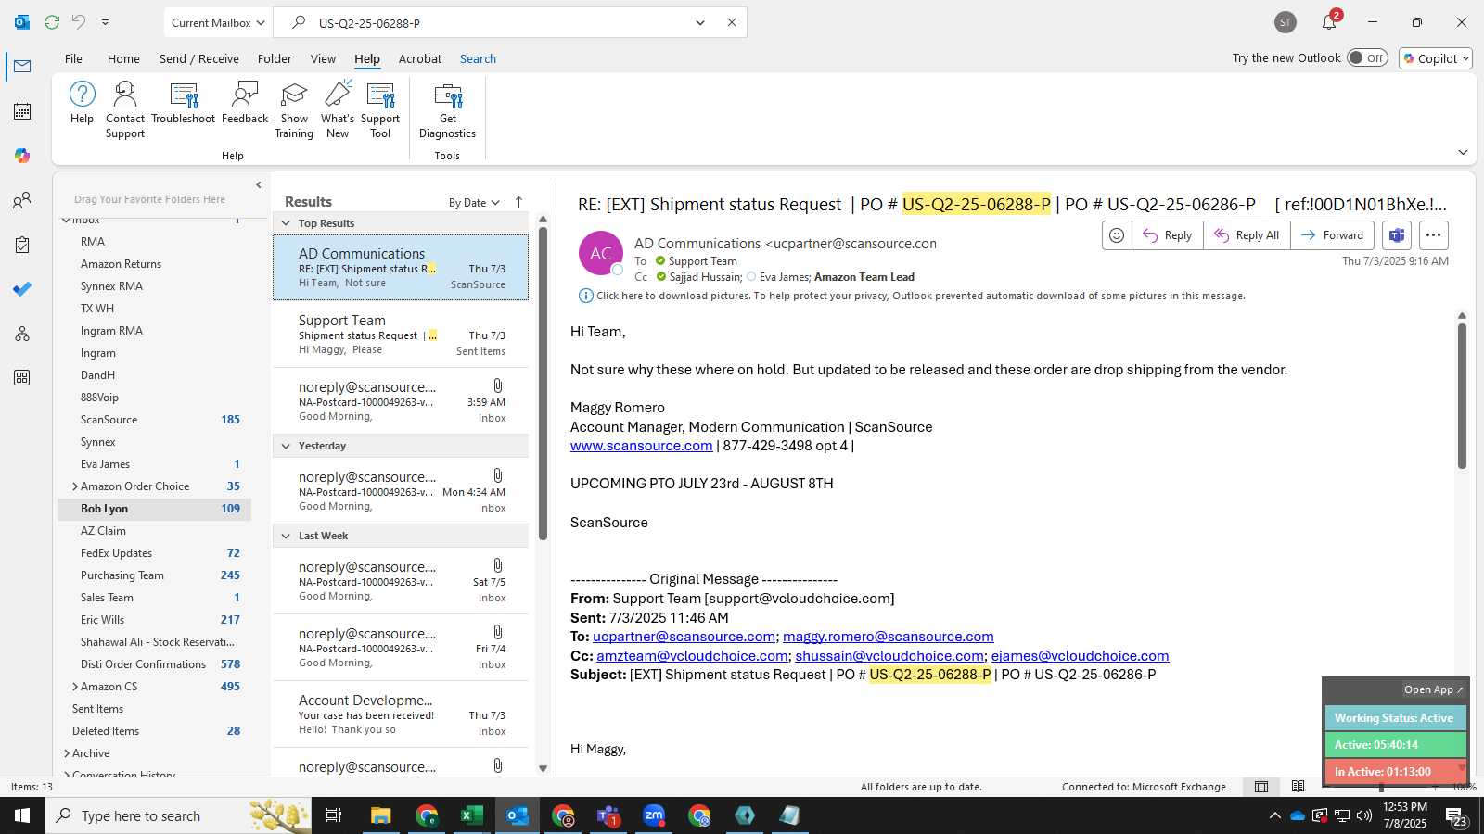Open the By Date sort dropdown
Screen dimensions: 1484x834
(x=474, y=203)
